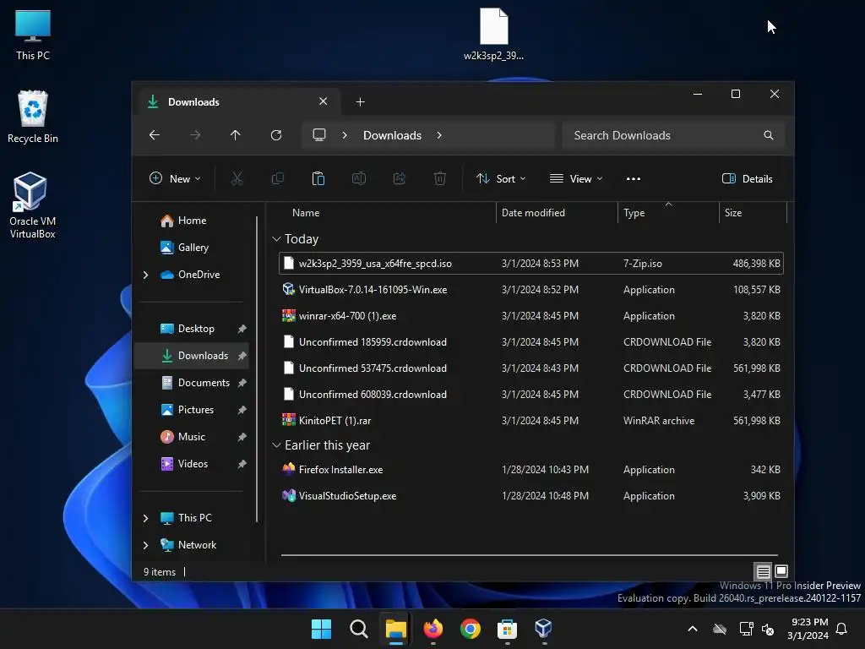Select winrar-x64-700 (1).exe file

pos(531,316)
